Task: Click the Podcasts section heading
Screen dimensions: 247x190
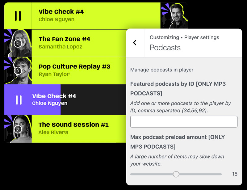Action: 165,48
